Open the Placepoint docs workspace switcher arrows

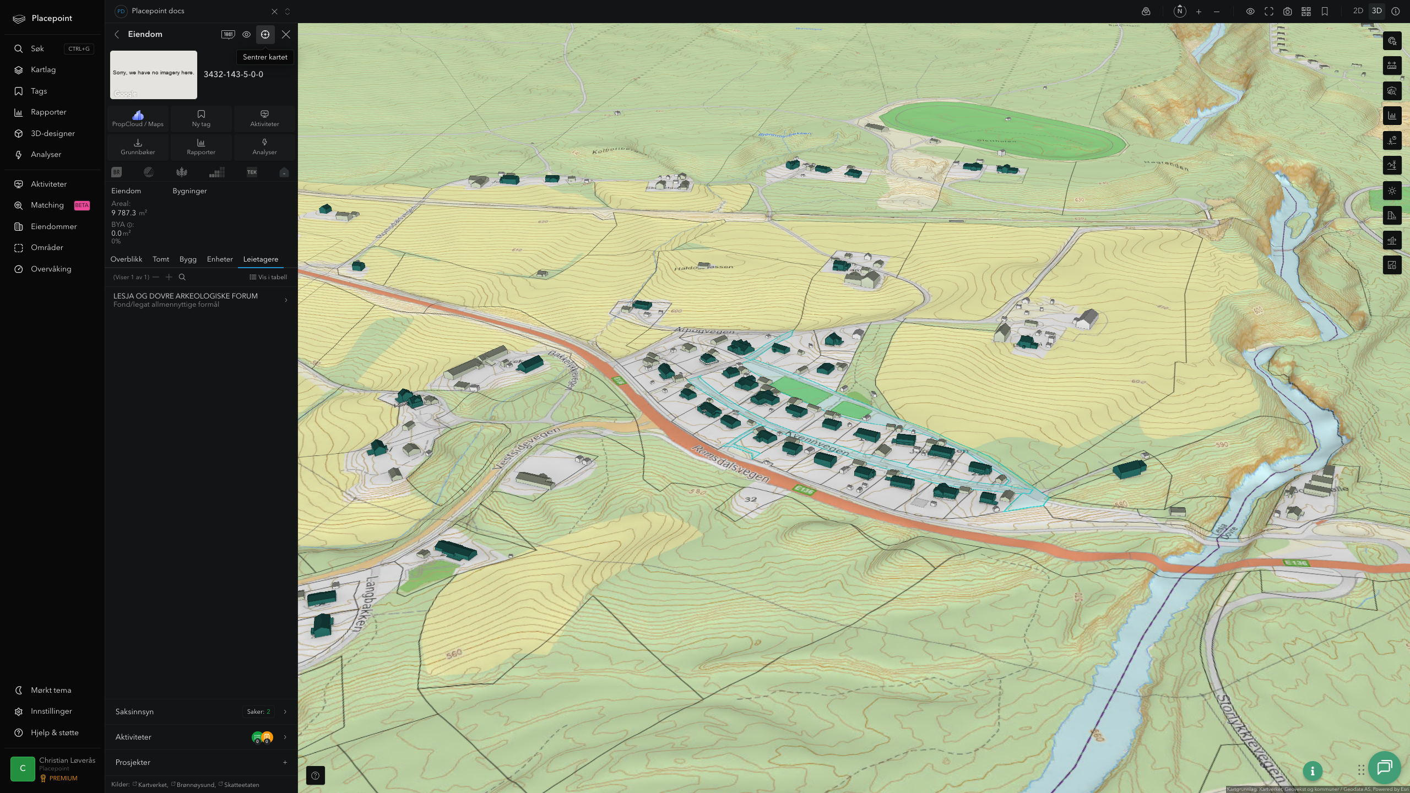pos(287,11)
